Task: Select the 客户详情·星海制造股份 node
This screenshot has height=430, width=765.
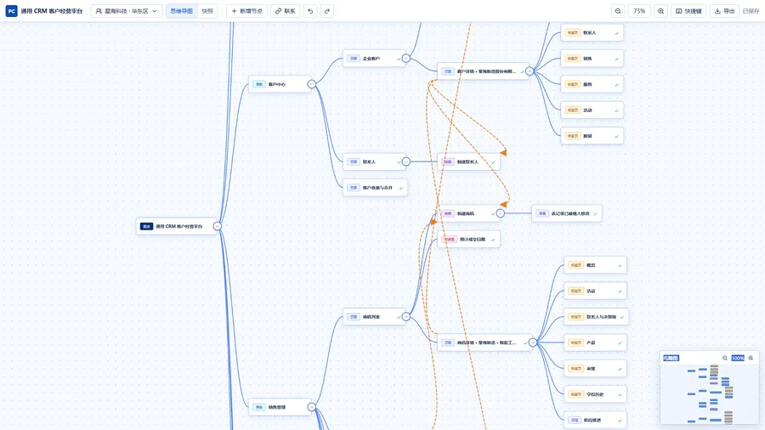Action: click(x=483, y=71)
